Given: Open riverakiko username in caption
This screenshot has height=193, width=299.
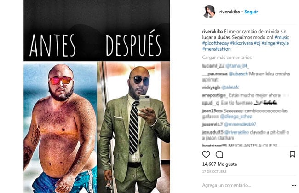Looking at the screenshot, I should pyautogui.click(x=213, y=32).
